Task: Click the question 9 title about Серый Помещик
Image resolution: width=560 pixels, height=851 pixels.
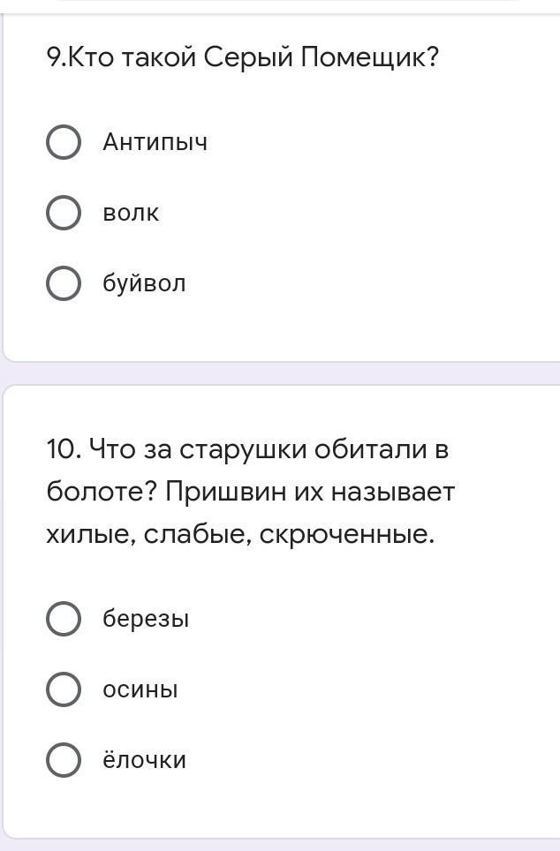Action: coord(242,57)
